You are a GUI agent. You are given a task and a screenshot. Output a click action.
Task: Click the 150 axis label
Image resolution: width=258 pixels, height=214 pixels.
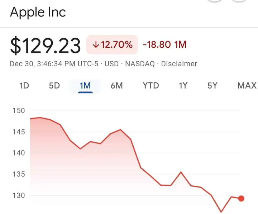[x=18, y=111]
